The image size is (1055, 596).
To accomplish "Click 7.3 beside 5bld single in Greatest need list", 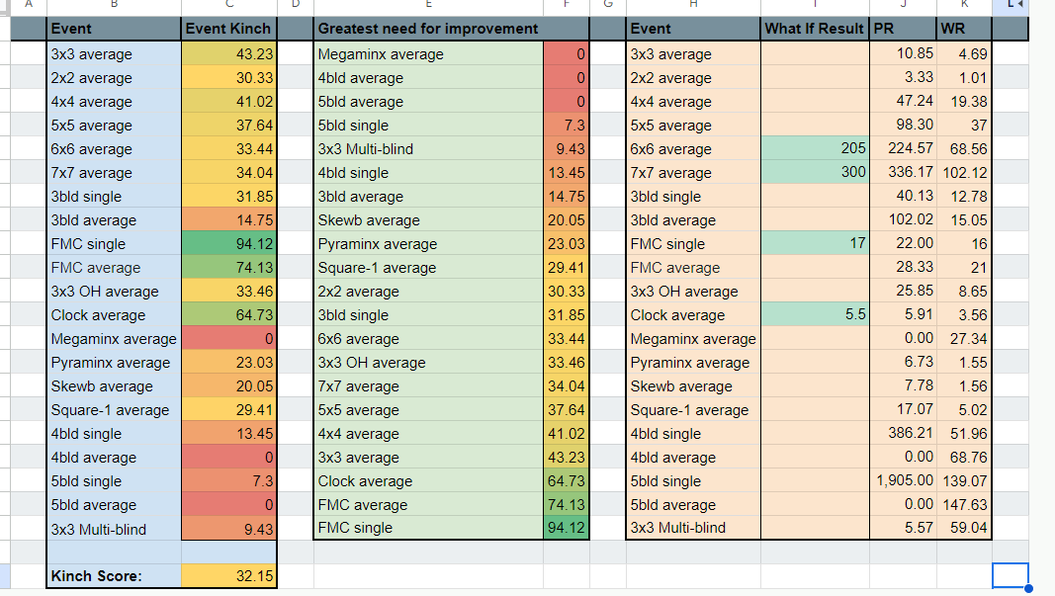I will (x=566, y=126).
